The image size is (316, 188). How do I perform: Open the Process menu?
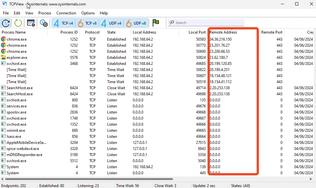tap(45, 13)
